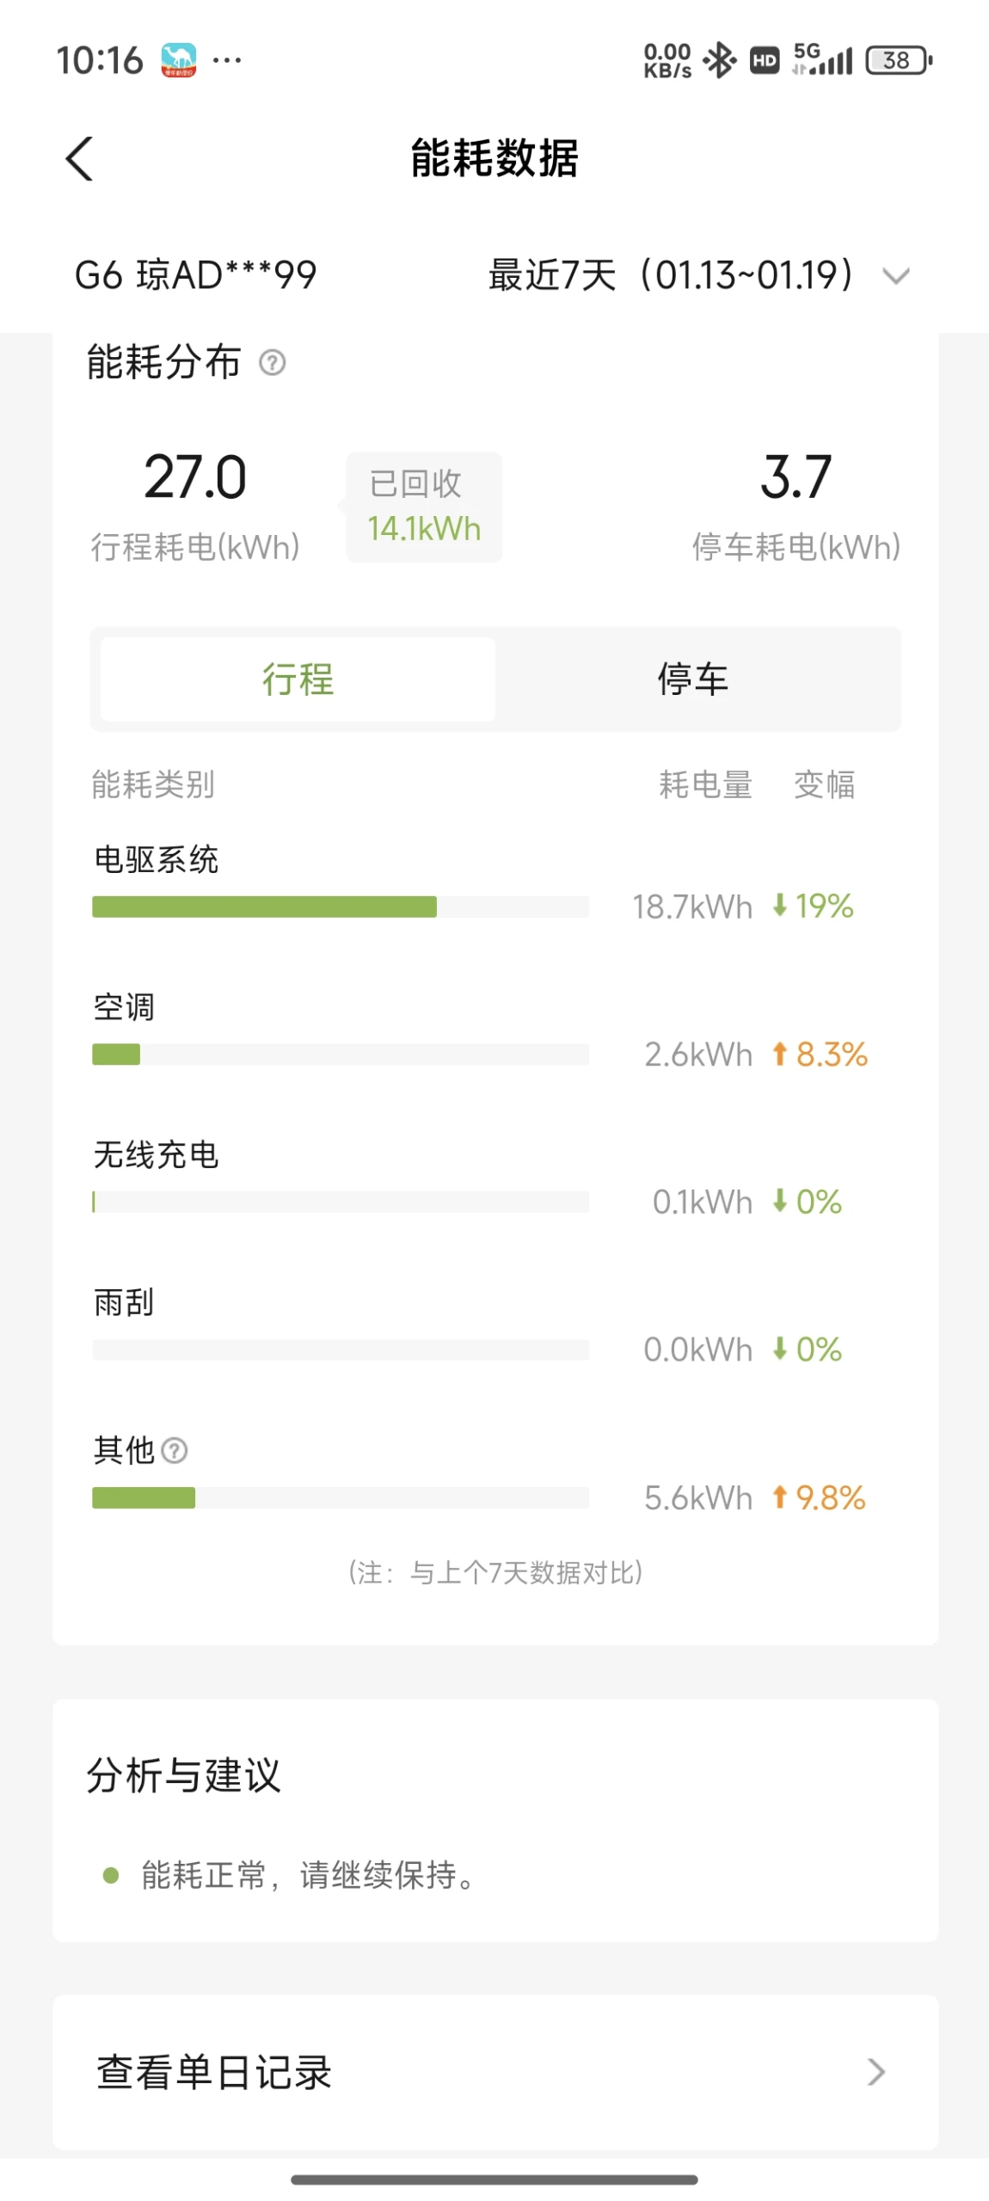This screenshot has width=989, height=2201.
Task: Tap the camel app notification icon
Action: point(178,60)
